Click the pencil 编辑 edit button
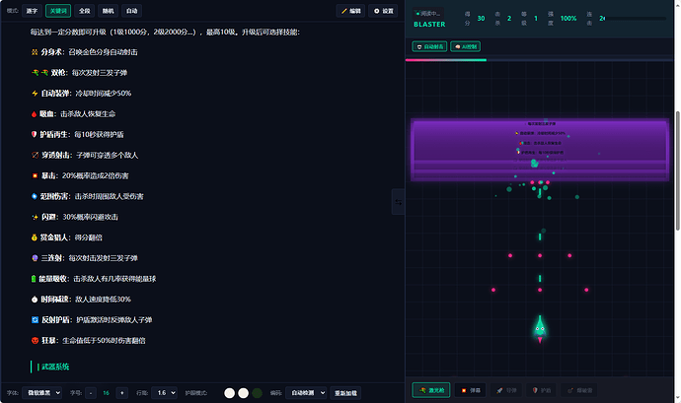 click(x=350, y=11)
